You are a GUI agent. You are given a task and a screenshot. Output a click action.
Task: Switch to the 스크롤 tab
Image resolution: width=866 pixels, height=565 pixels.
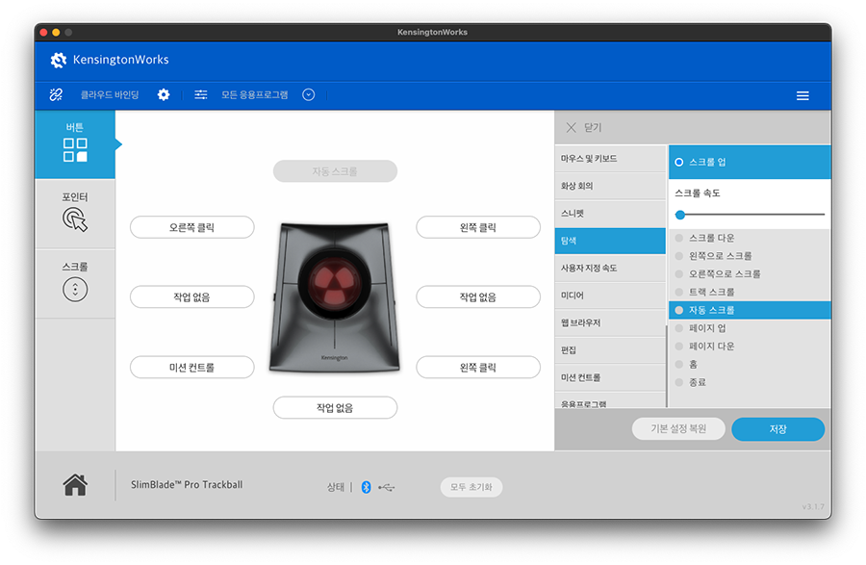coord(75,283)
